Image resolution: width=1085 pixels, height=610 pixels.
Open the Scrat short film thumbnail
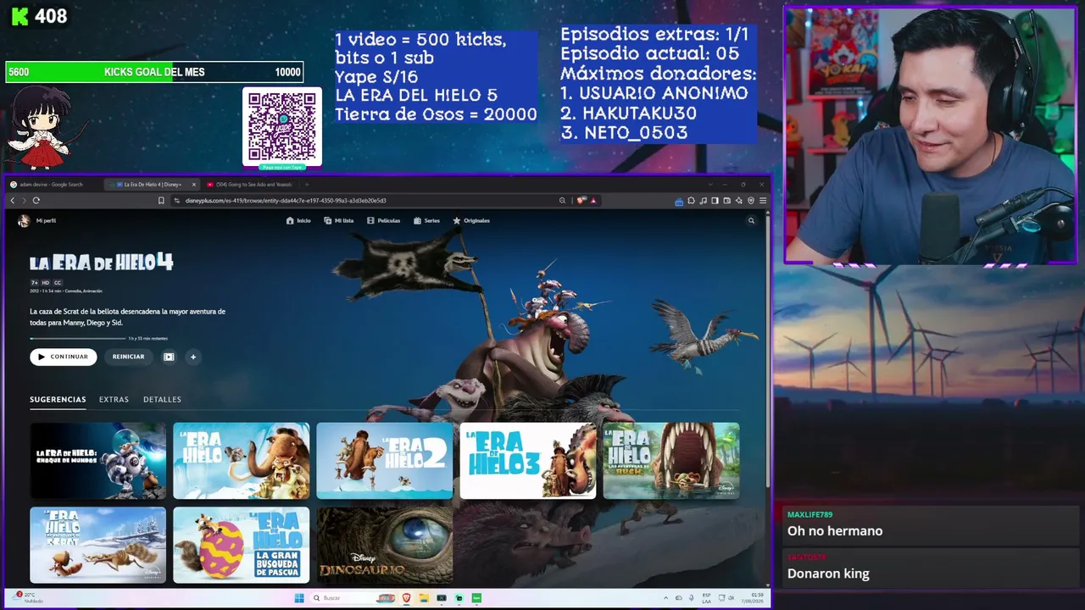point(98,545)
